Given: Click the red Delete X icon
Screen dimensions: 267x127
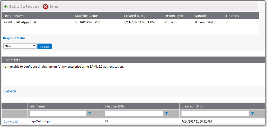Looking at the screenshot, I should point(46,7).
